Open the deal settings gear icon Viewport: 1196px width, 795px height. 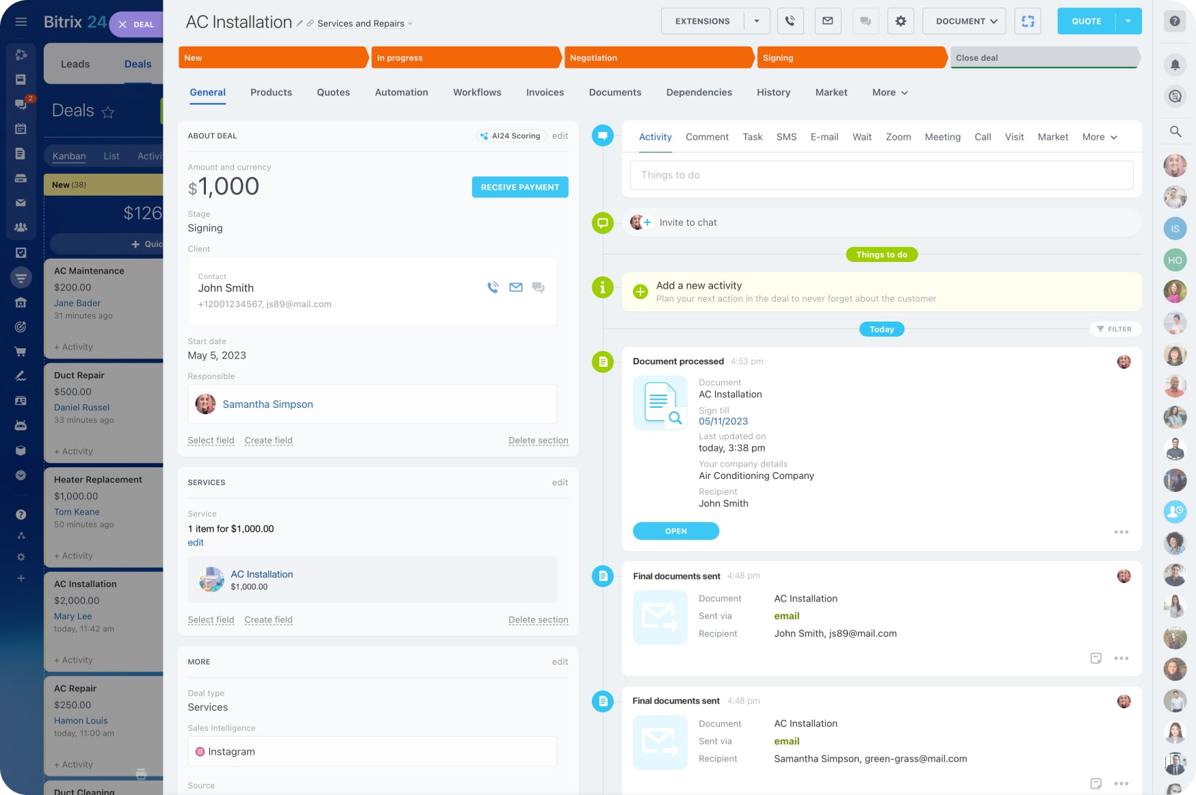point(900,21)
